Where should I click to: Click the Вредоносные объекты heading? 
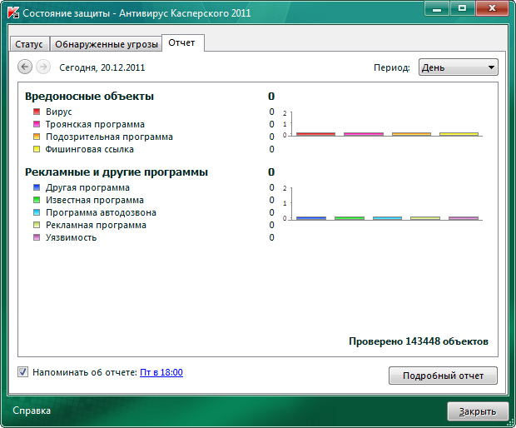[x=90, y=97]
